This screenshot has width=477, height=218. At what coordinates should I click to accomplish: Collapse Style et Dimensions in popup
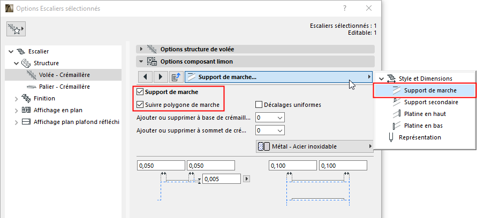pos(381,79)
